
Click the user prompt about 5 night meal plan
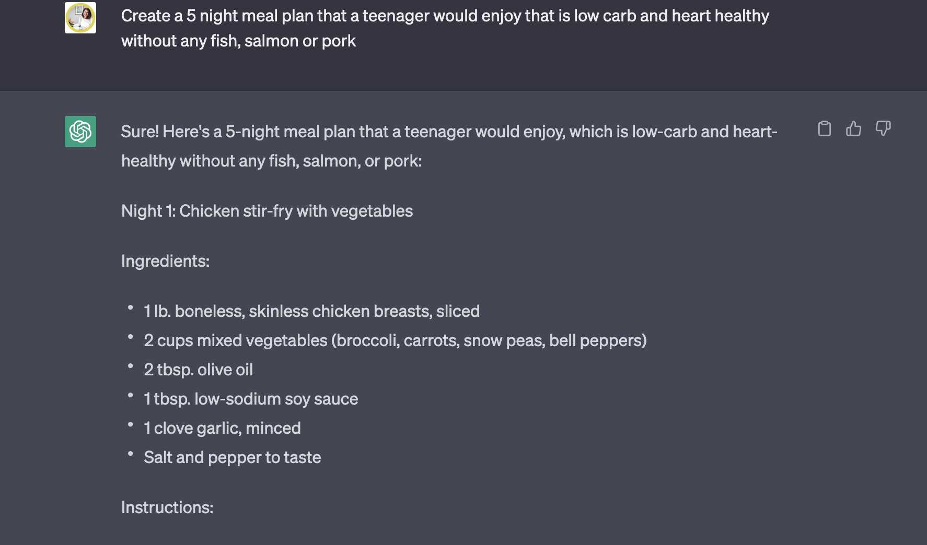pos(445,28)
